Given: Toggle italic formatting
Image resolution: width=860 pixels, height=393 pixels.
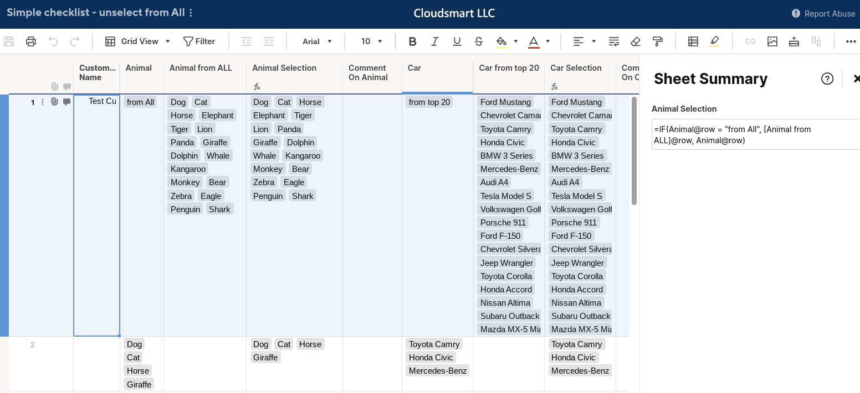Looking at the screenshot, I should [x=435, y=41].
